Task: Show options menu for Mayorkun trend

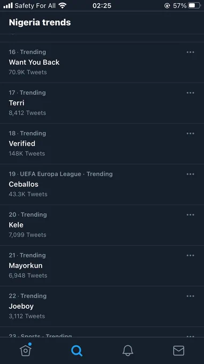Action: (190, 255)
